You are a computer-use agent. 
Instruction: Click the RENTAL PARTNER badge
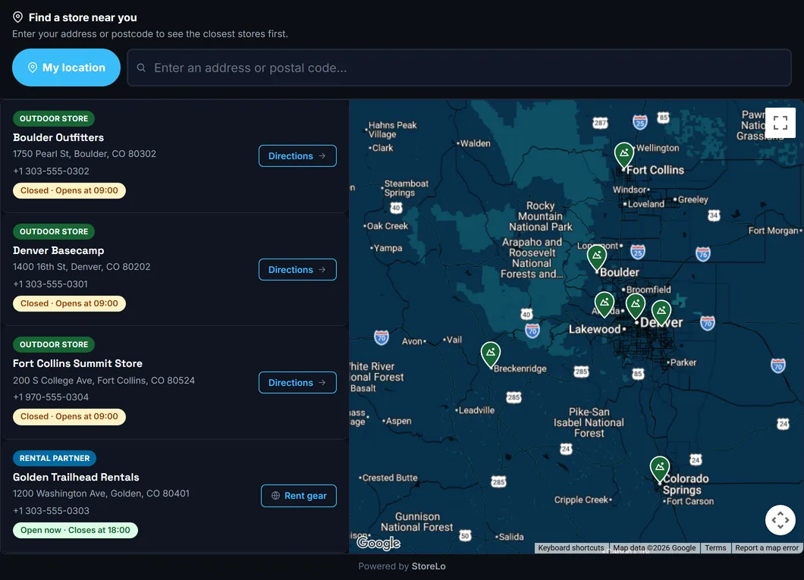click(x=55, y=458)
